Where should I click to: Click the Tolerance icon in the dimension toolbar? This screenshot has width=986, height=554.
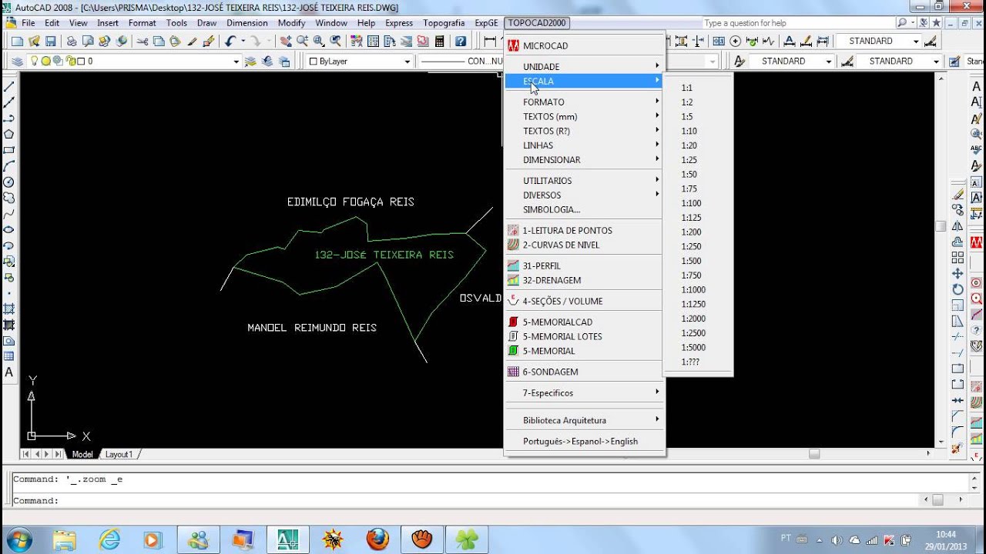[719, 42]
